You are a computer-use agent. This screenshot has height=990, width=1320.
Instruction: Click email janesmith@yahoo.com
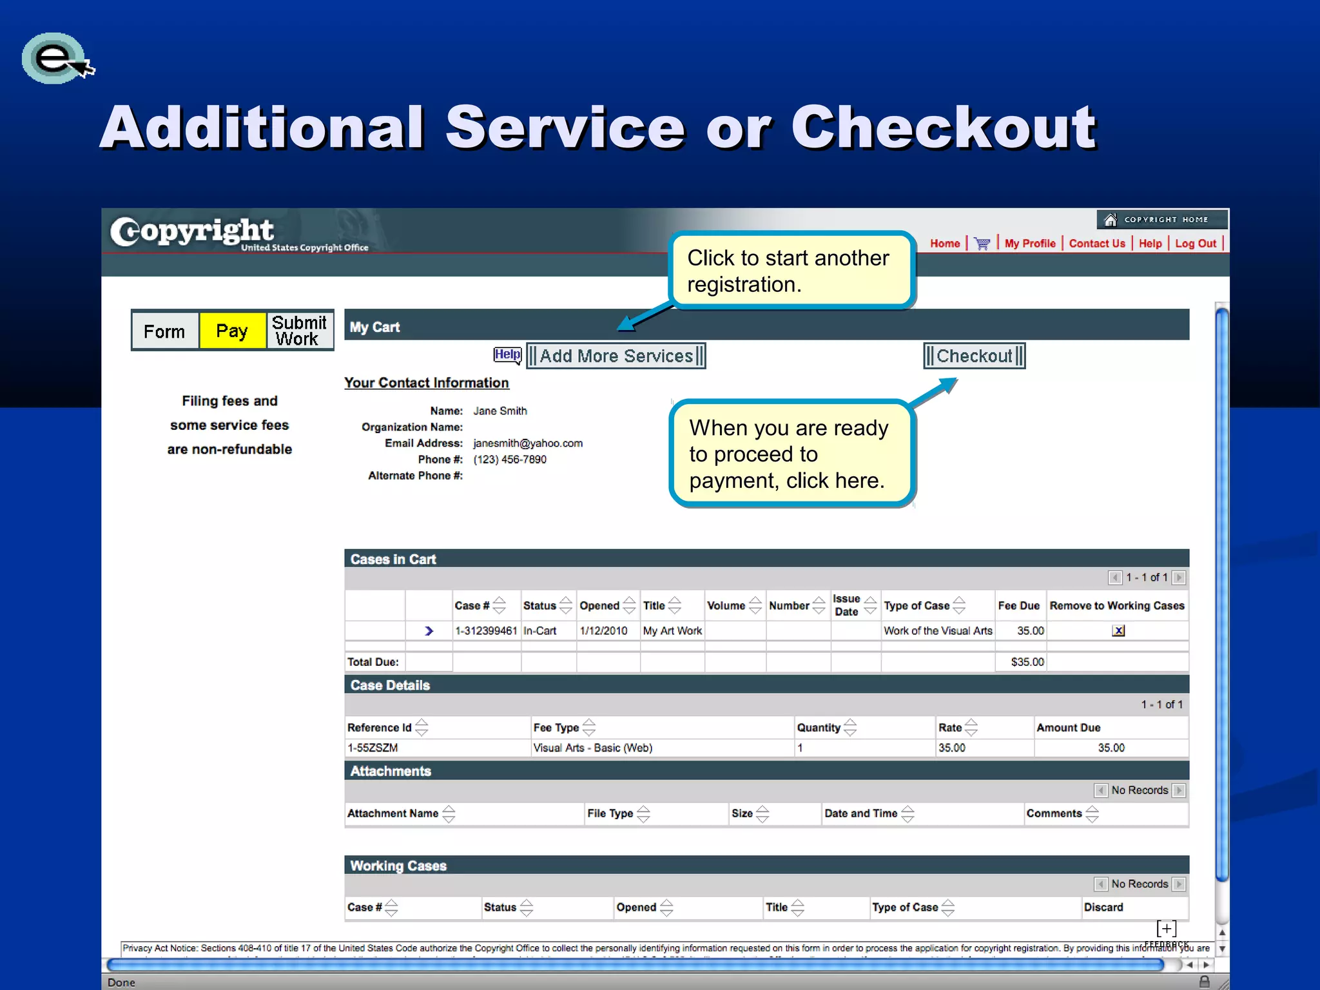(528, 443)
